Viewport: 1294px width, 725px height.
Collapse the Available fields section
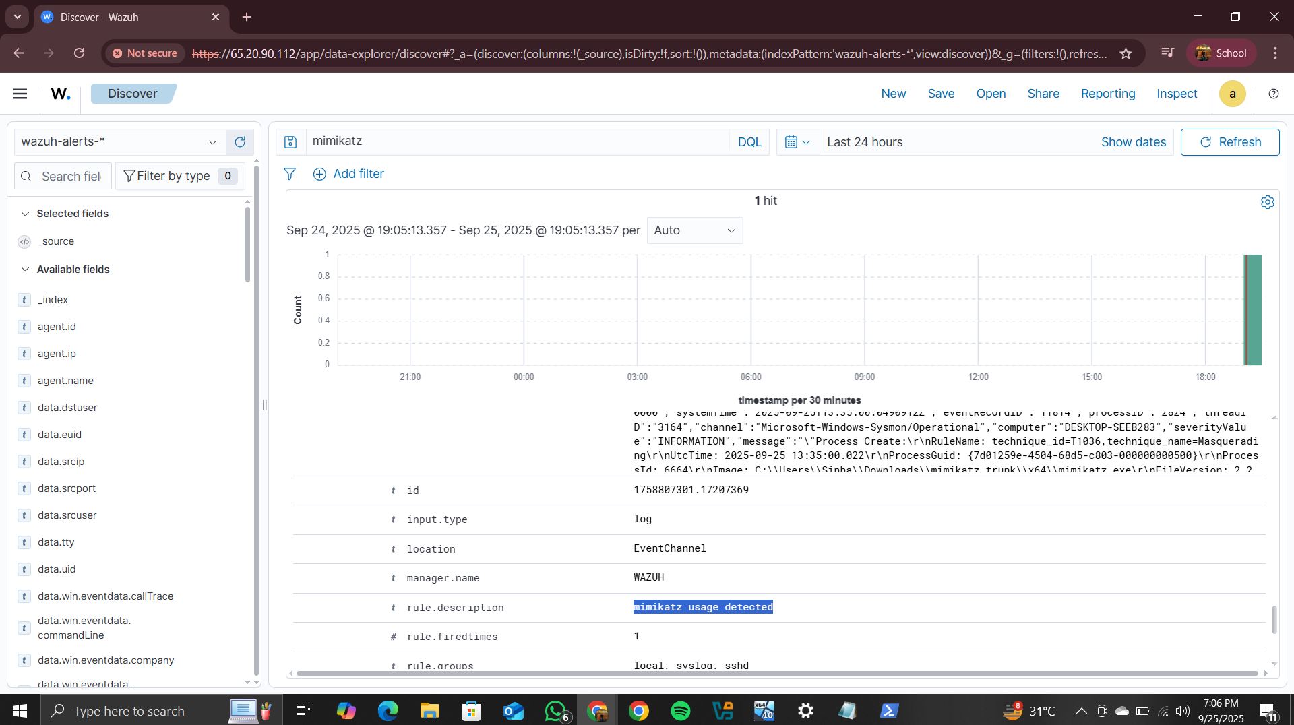(25, 270)
